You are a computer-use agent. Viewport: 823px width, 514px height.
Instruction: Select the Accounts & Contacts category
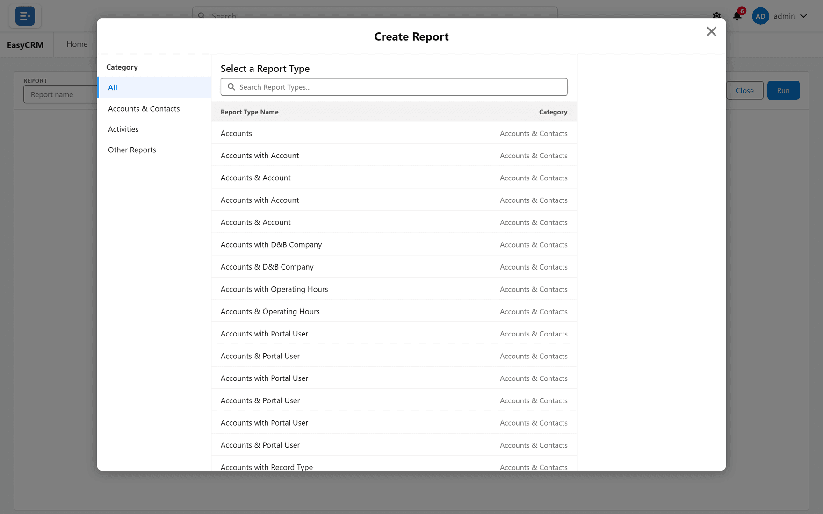[x=154, y=108]
